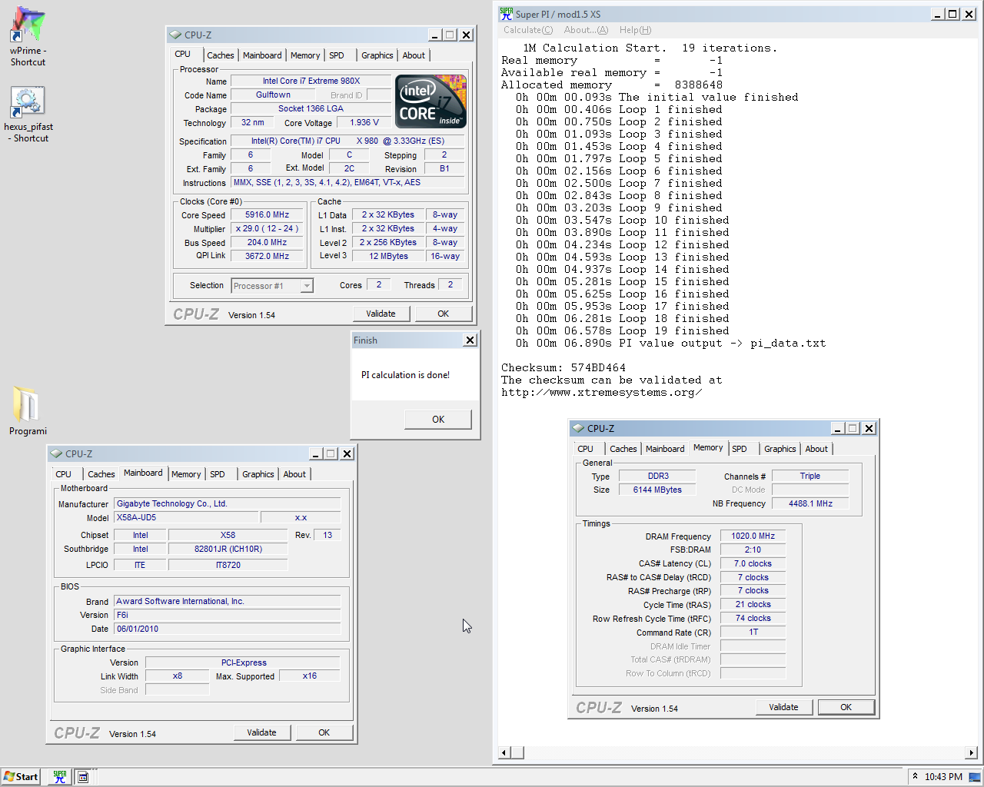This screenshot has width=984, height=787.
Task: Click the Intel Core i7 logo
Action: [x=430, y=101]
